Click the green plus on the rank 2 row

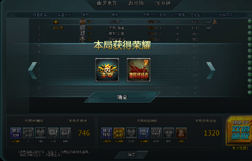(249, 27)
